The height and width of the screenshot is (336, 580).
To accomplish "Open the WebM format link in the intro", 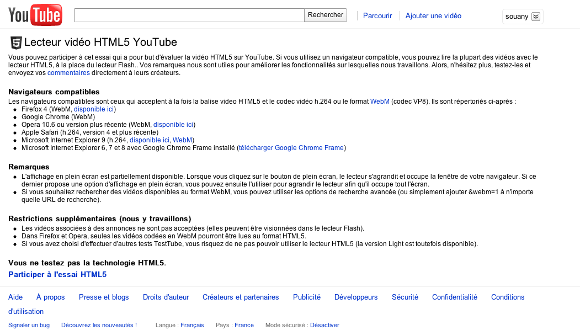I will click(380, 102).
